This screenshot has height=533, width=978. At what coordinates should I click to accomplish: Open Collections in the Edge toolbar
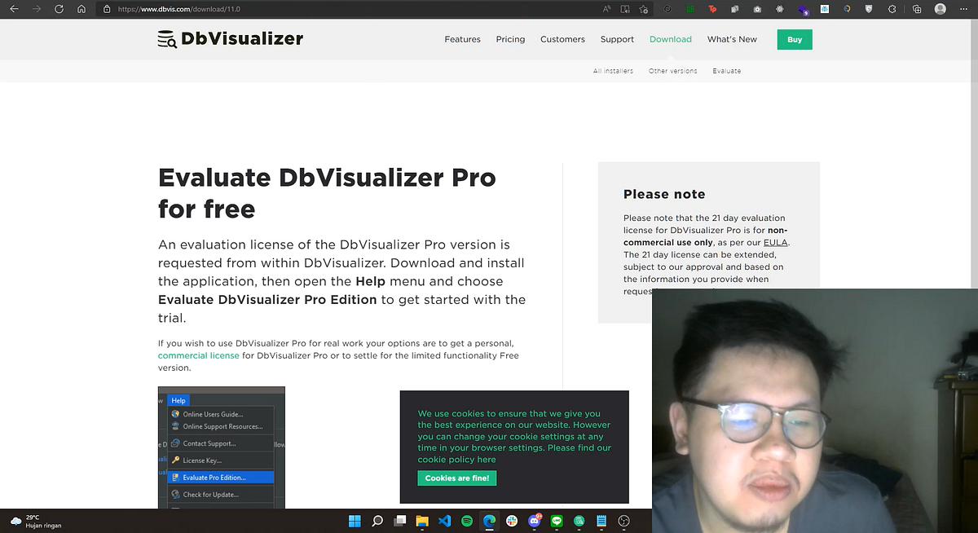[917, 9]
